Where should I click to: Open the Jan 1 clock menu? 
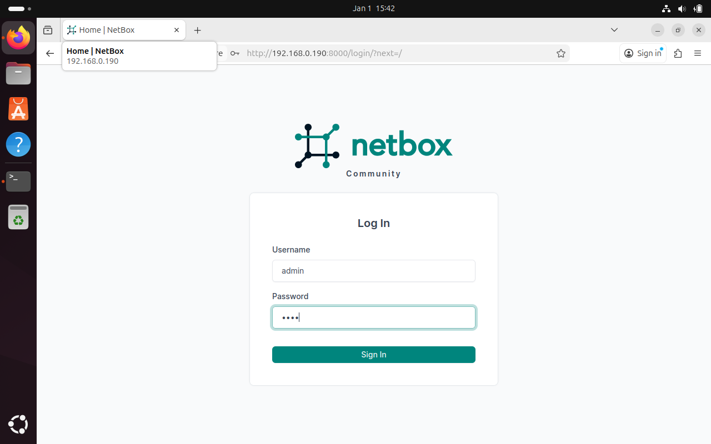tap(374, 8)
